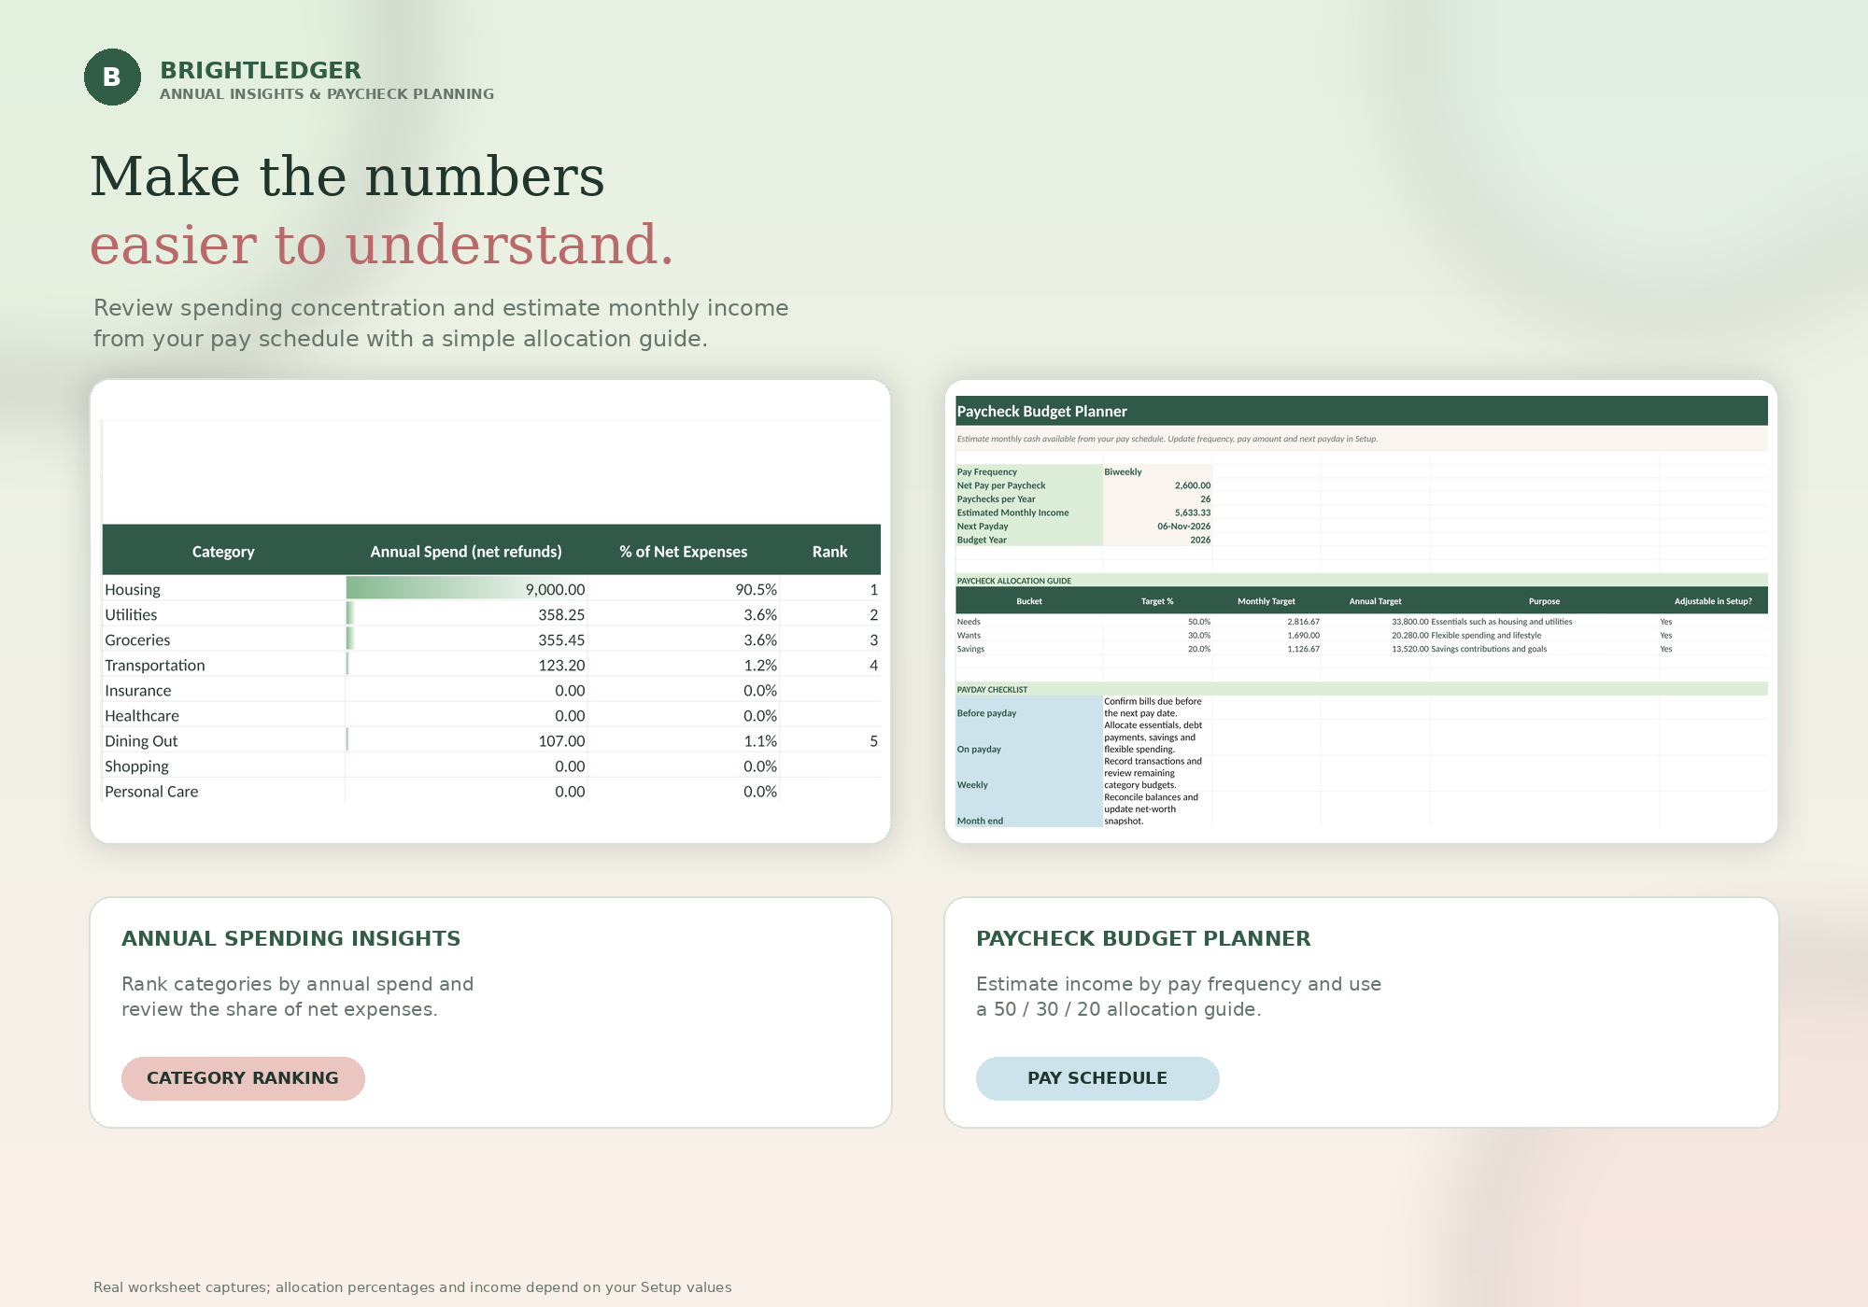Open the annual spending category table thumbnail

tap(490, 611)
